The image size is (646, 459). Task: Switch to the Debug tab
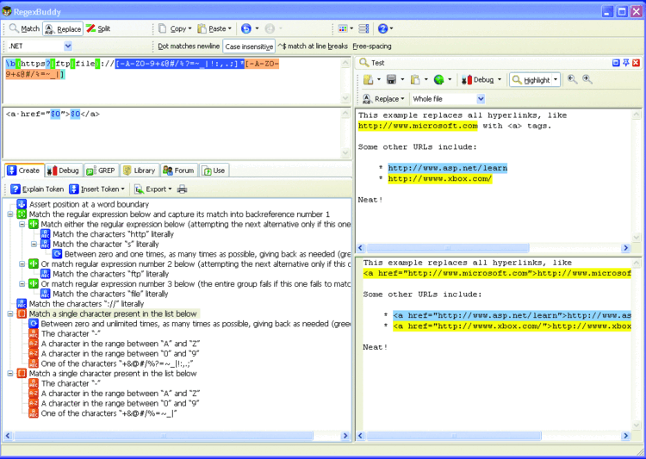[63, 171]
